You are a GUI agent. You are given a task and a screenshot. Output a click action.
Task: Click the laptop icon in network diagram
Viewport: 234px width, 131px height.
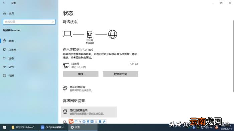coord(67,34)
